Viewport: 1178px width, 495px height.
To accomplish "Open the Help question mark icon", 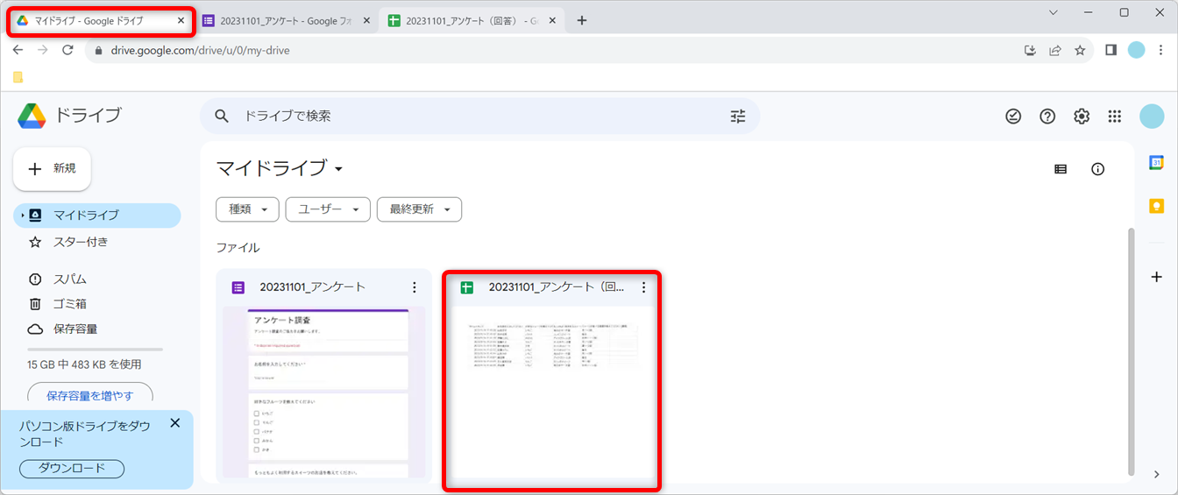I will [1047, 117].
